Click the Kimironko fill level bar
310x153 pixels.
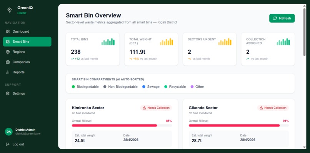point(122,126)
